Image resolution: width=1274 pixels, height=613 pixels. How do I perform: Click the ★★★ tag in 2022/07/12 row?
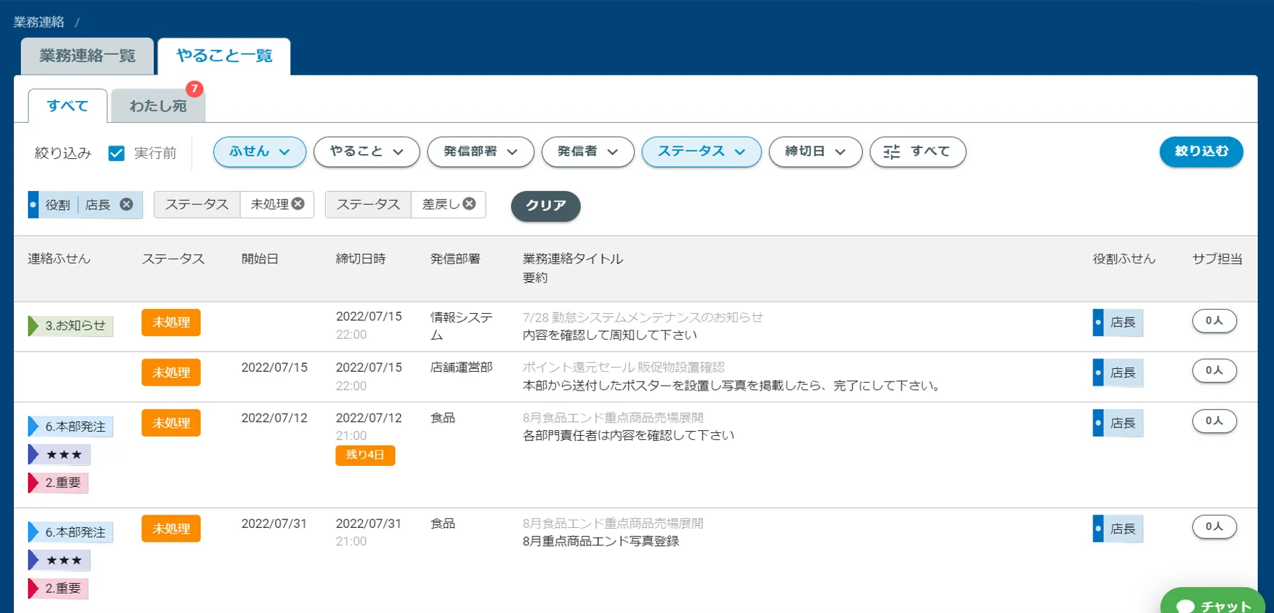(x=59, y=455)
